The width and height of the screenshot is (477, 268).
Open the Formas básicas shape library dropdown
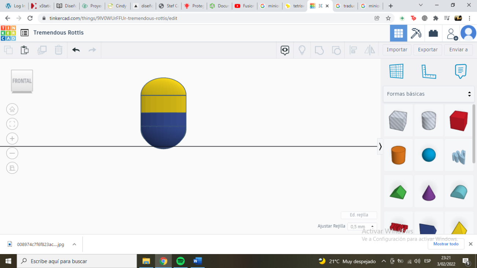[x=428, y=94]
